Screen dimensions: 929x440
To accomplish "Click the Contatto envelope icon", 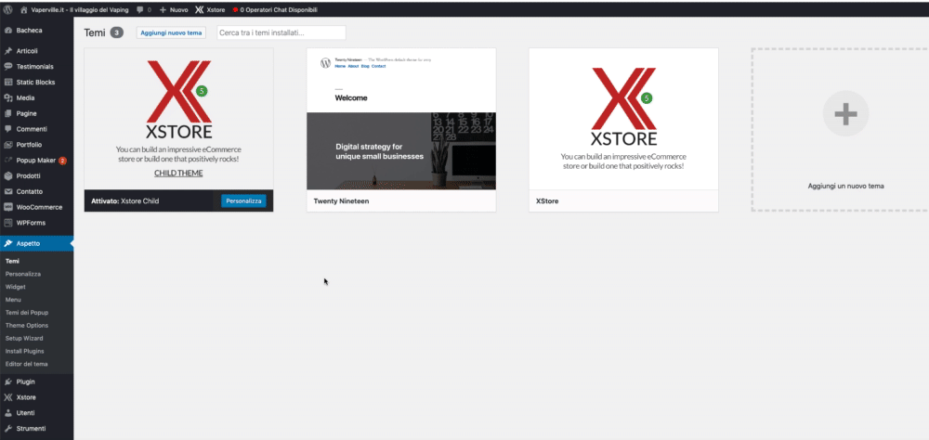I will (8, 191).
